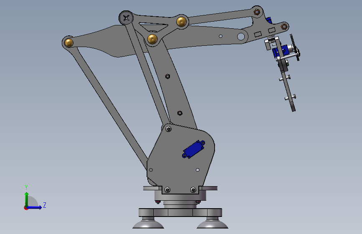The height and width of the screenshot is (234, 362).
Task: Select the lower hex nut on the lower arm
Action: 180,113
